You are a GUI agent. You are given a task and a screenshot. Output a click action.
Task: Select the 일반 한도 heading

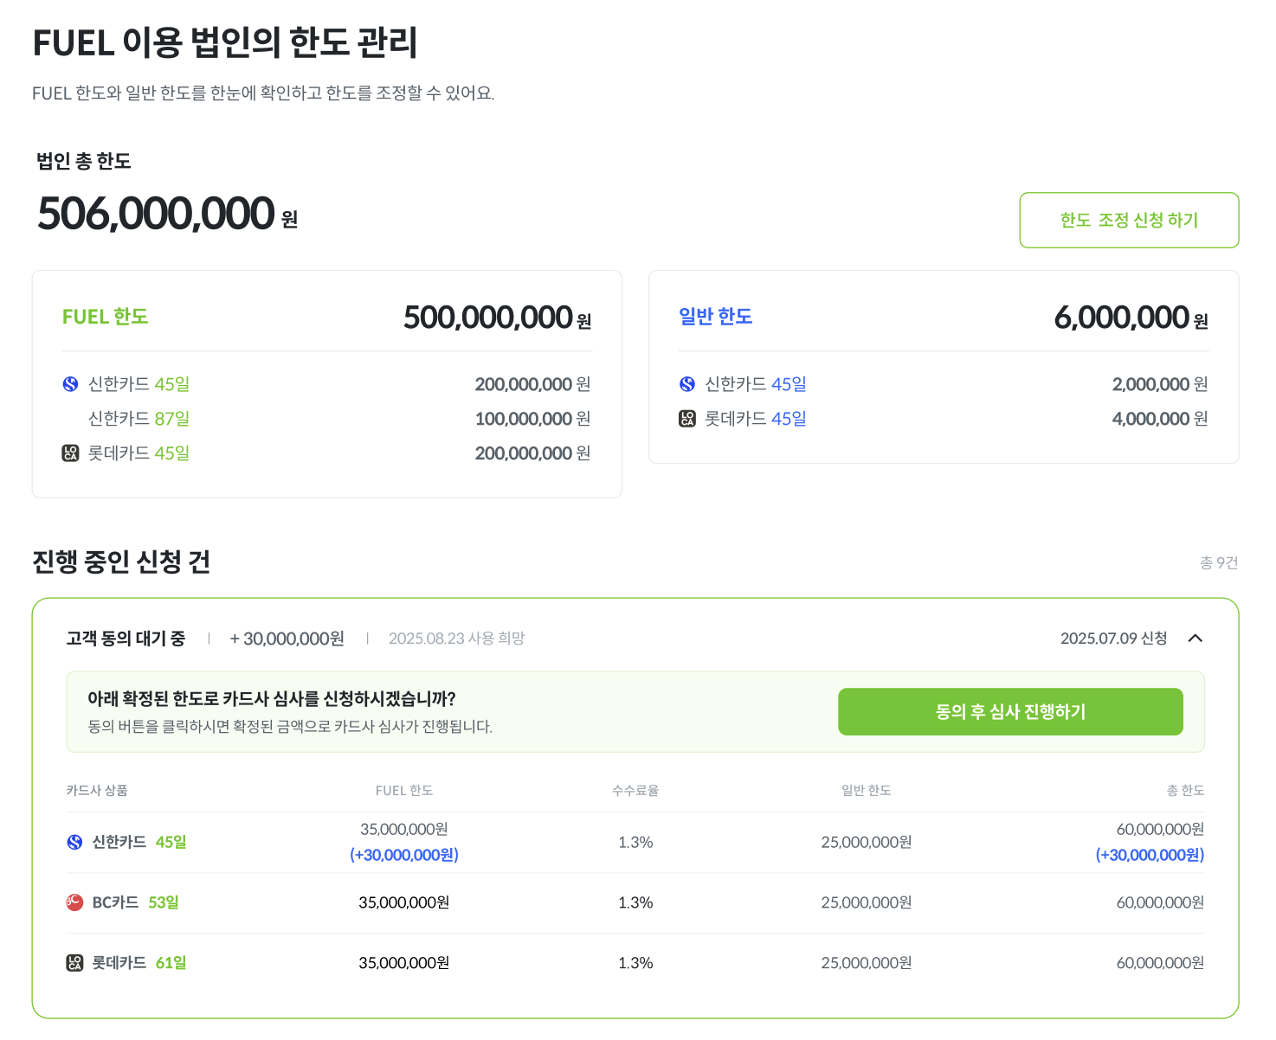pyautogui.click(x=716, y=317)
